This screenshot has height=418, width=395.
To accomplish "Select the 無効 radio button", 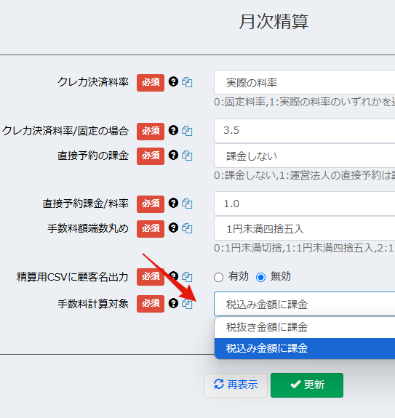I will [260, 277].
